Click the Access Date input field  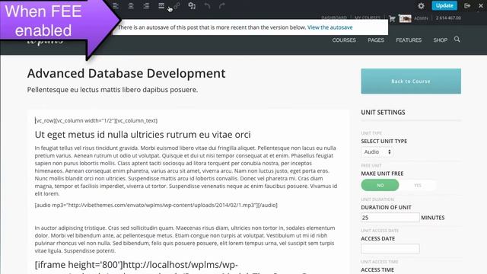tap(390, 249)
